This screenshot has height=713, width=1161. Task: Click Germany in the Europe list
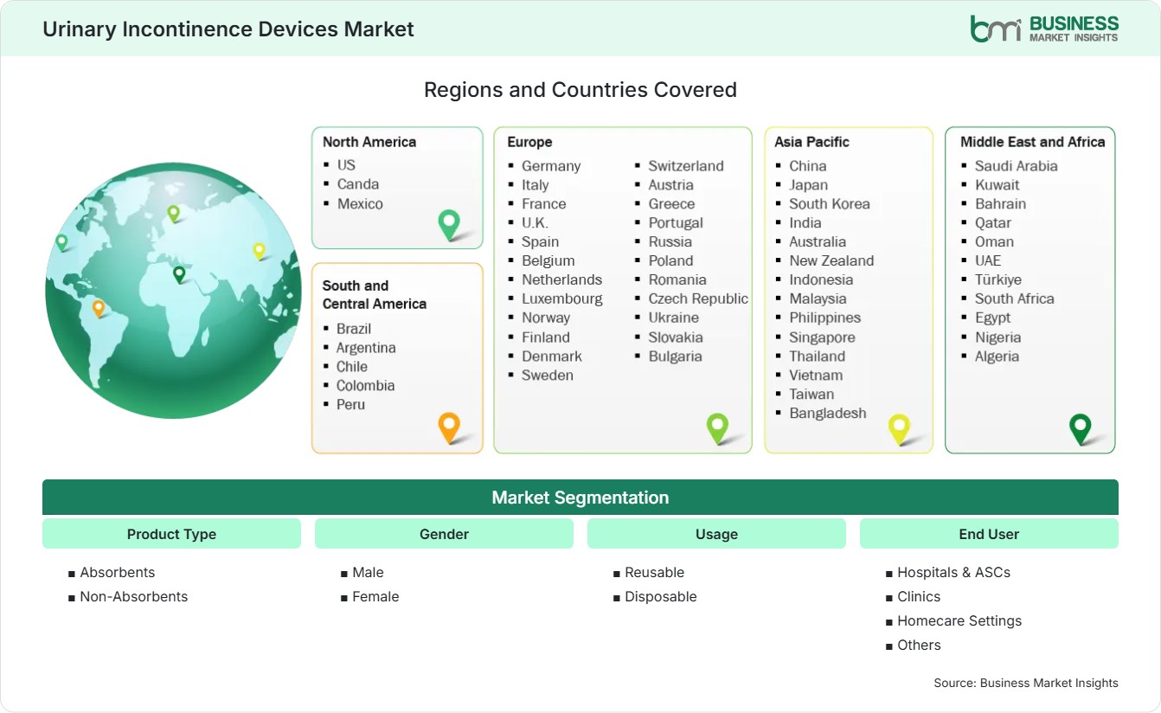(x=551, y=165)
